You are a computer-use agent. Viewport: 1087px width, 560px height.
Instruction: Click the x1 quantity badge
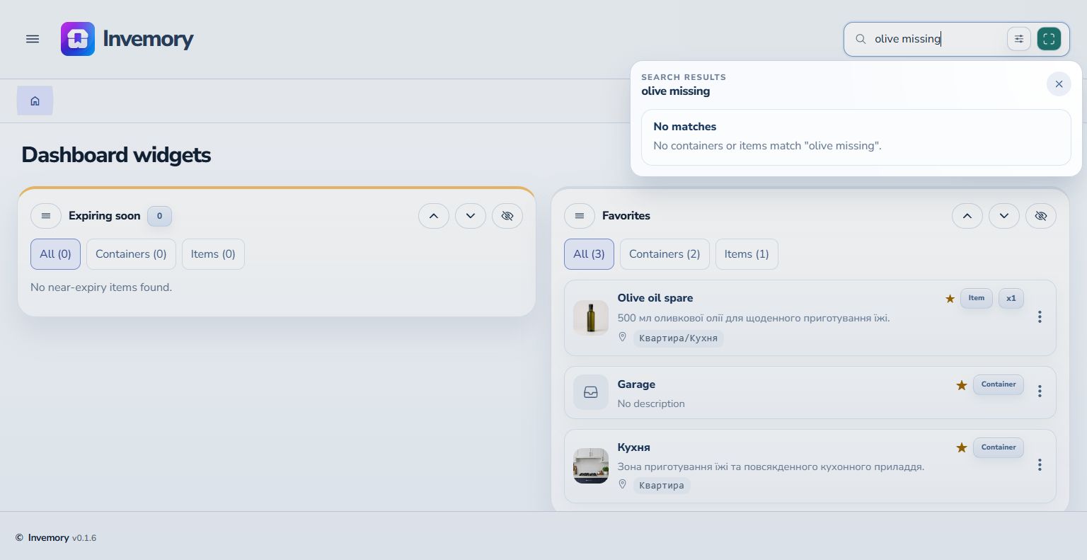(x=1011, y=299)
